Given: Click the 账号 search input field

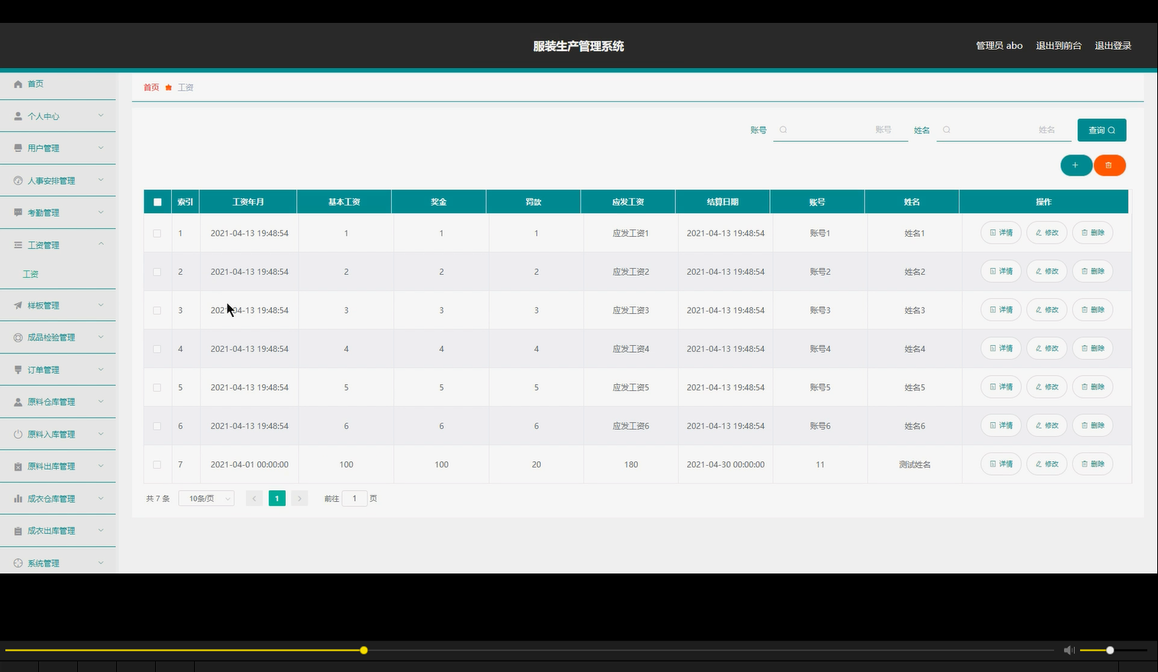Looking at the screenshot, I should [840, 130].
